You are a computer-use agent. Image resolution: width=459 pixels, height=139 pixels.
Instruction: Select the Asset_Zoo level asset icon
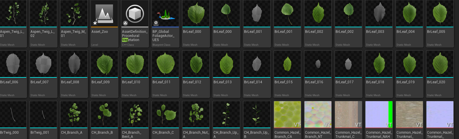coord(104,13)
